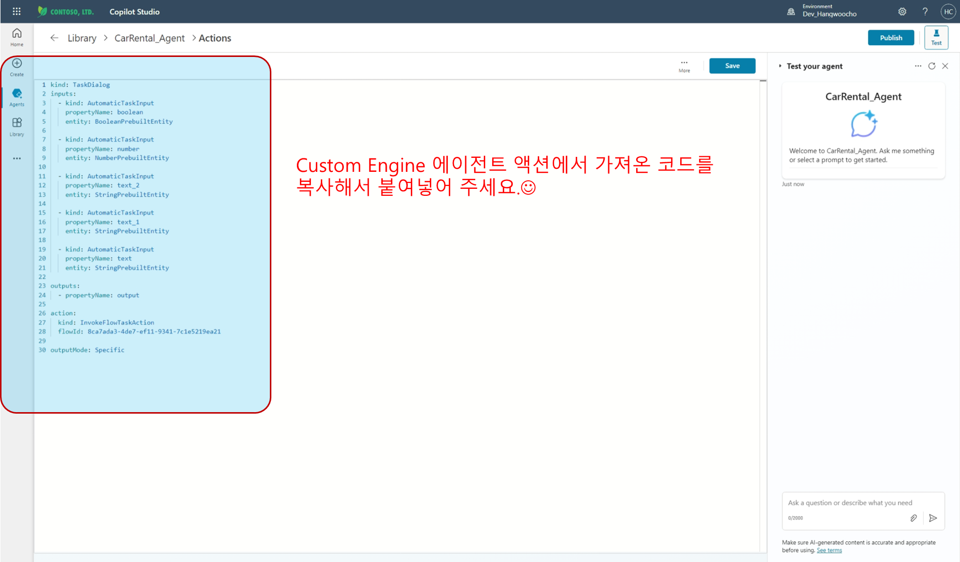The height and width of the screenshot is (562, 960).
Task: Click 'entity: BooleanPrebuiltEntity' line
Action: tap(119, 121)
